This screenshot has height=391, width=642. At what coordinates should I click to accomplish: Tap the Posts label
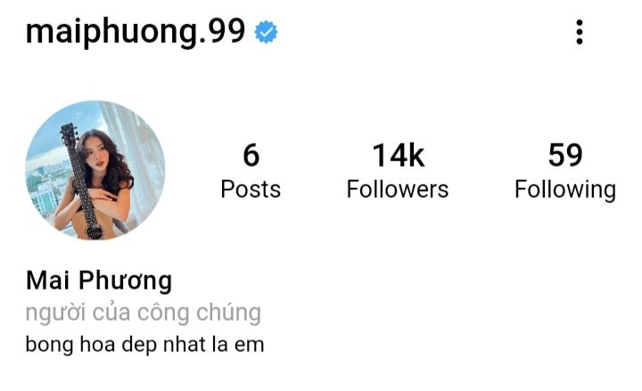pos(251,190)
